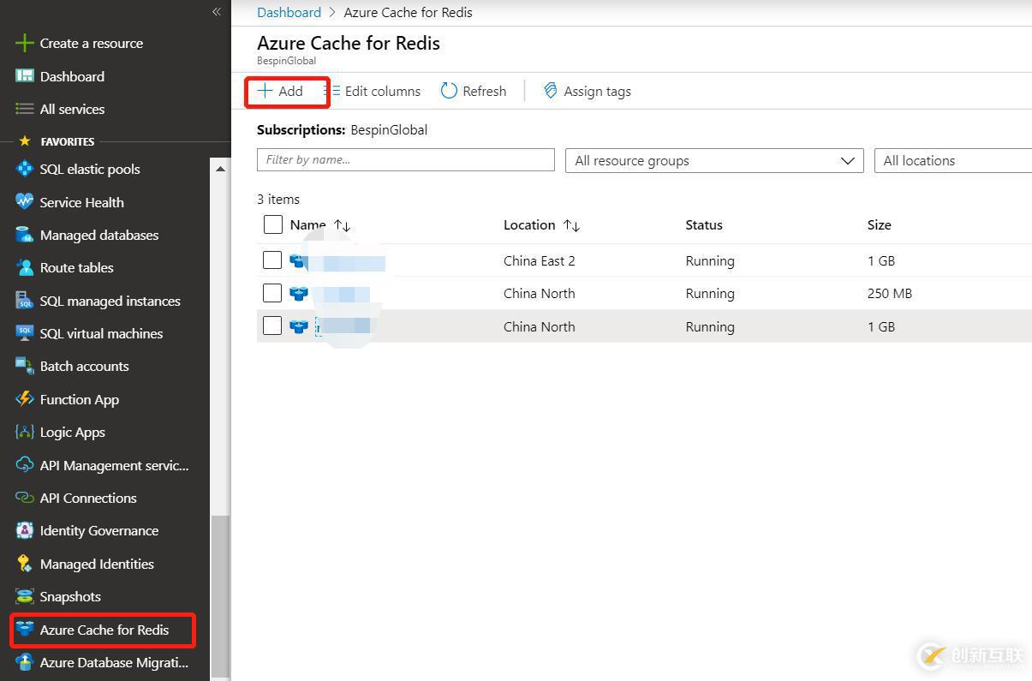This screenshot has width=1032, height=681.
Task: Expand the All resource groups dropdown
Action: point(713,161)
